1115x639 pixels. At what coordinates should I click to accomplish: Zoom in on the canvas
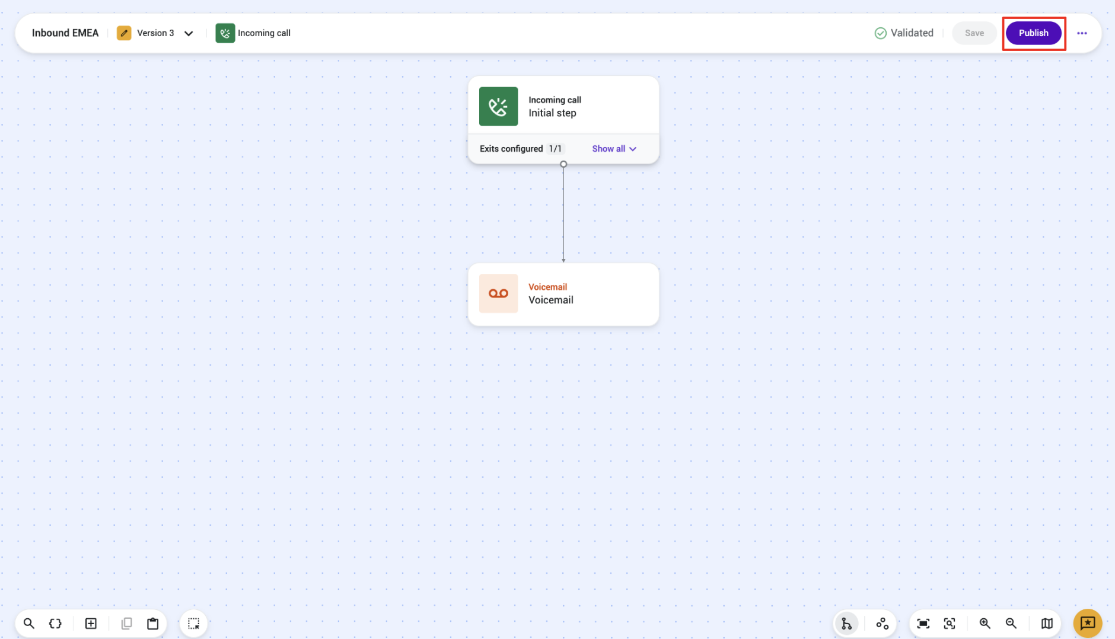point(985,623)
